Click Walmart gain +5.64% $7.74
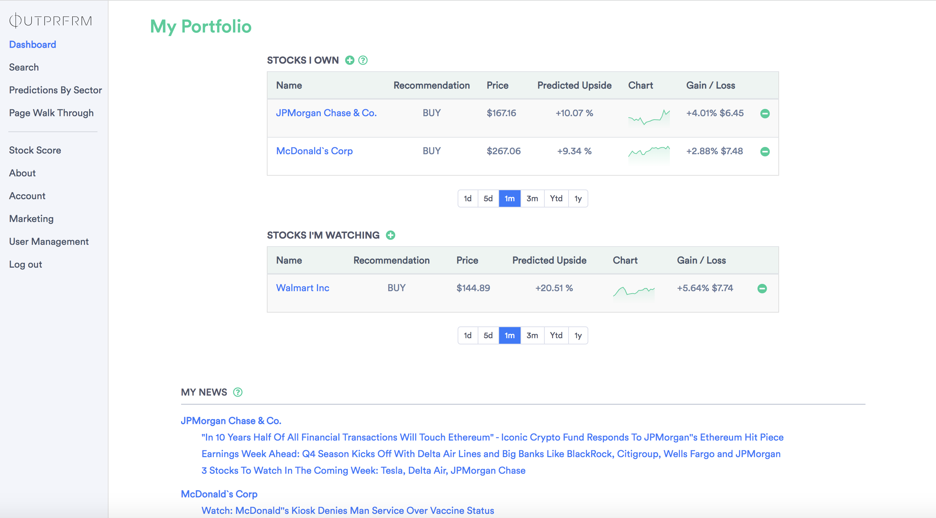The image size is (936, 518). coord(705,288)
